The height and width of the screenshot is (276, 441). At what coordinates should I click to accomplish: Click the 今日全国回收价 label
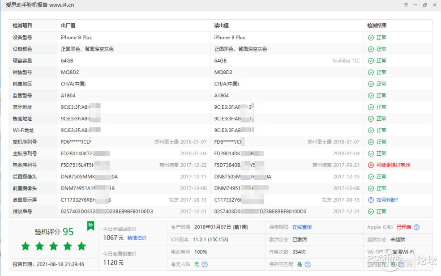[120, 229]
